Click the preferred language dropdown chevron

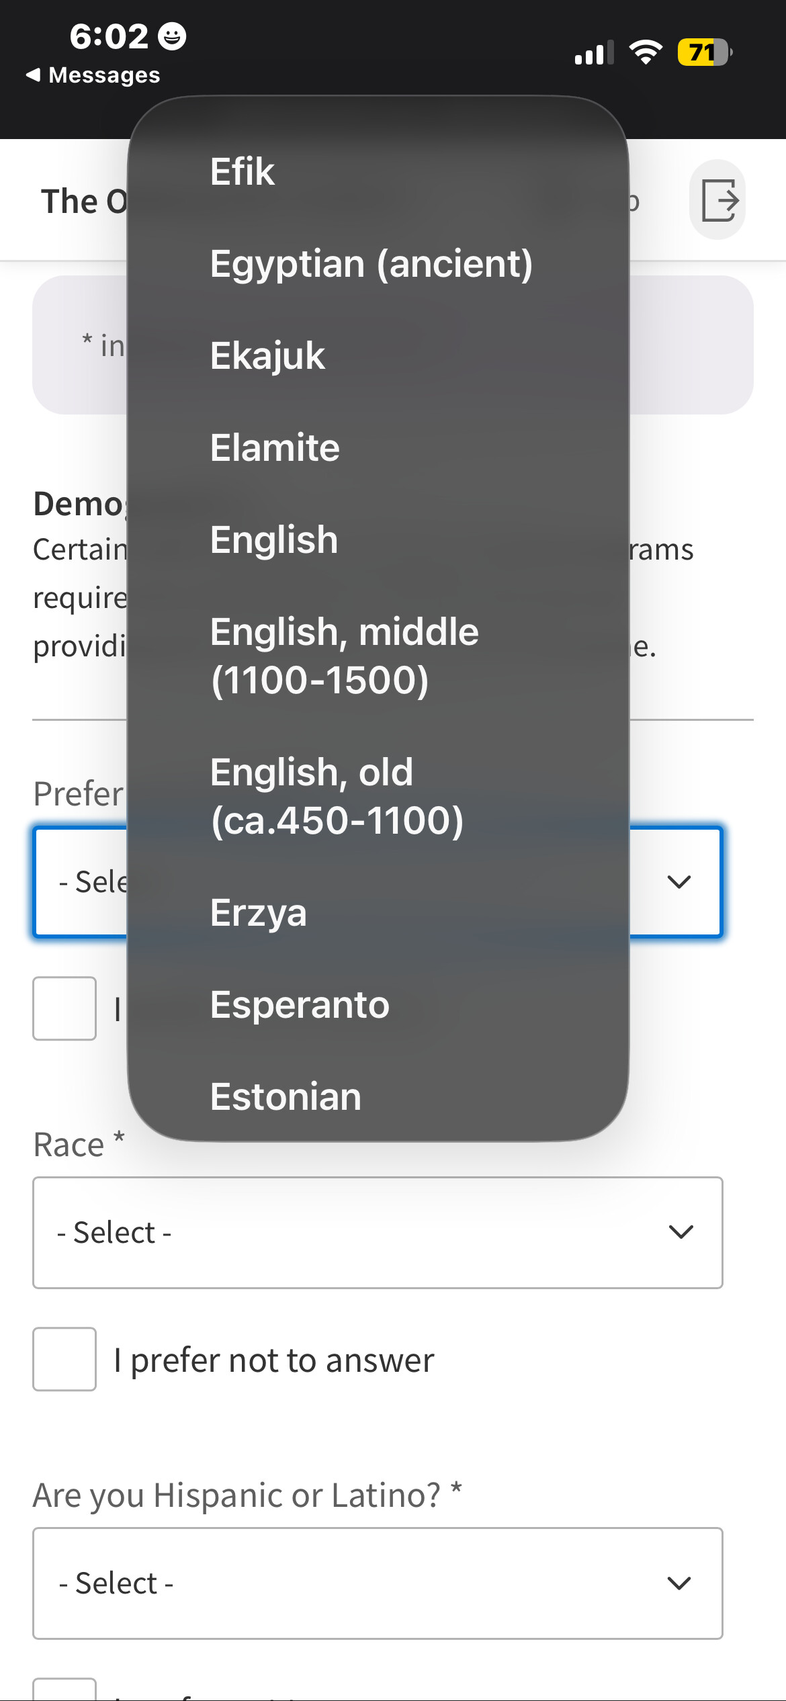(679, 881)
